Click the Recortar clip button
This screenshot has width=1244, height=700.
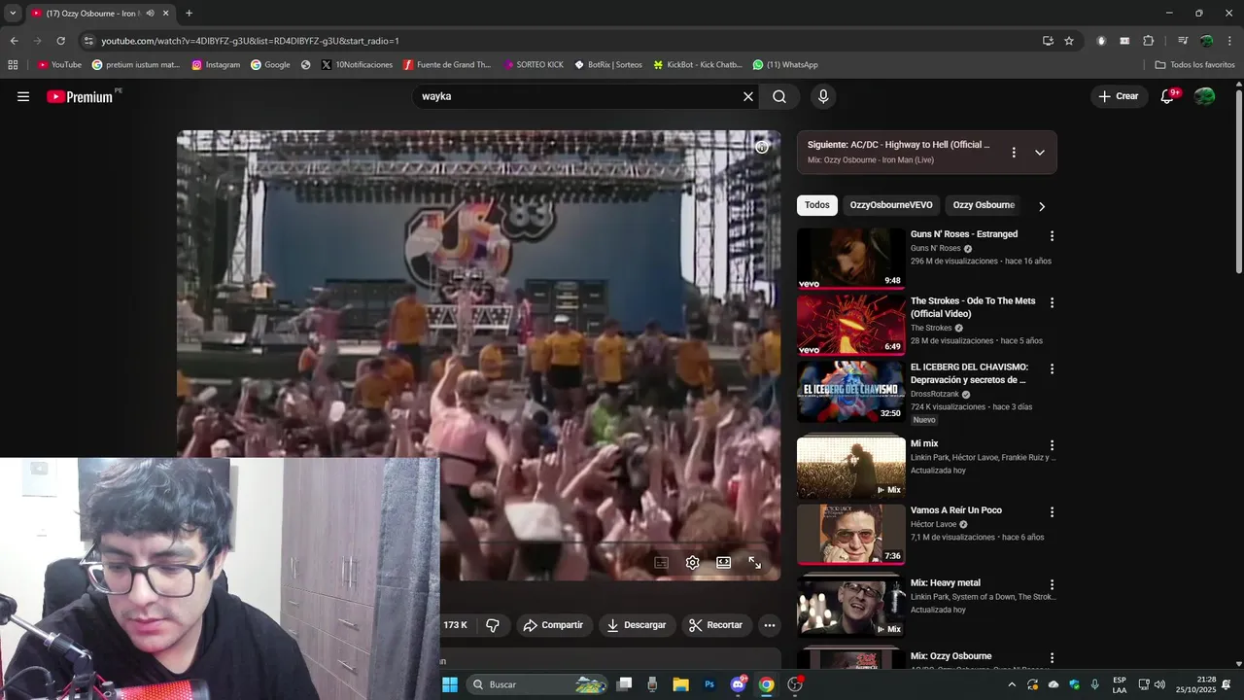click(x=715, y=625)
